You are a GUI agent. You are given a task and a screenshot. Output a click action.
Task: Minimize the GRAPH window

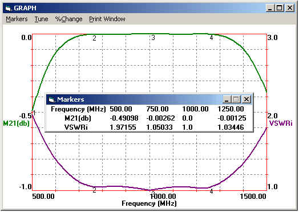270,8
